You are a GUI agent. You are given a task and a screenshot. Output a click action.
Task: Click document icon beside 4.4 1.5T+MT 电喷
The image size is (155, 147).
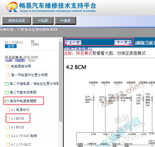point(8,136)
